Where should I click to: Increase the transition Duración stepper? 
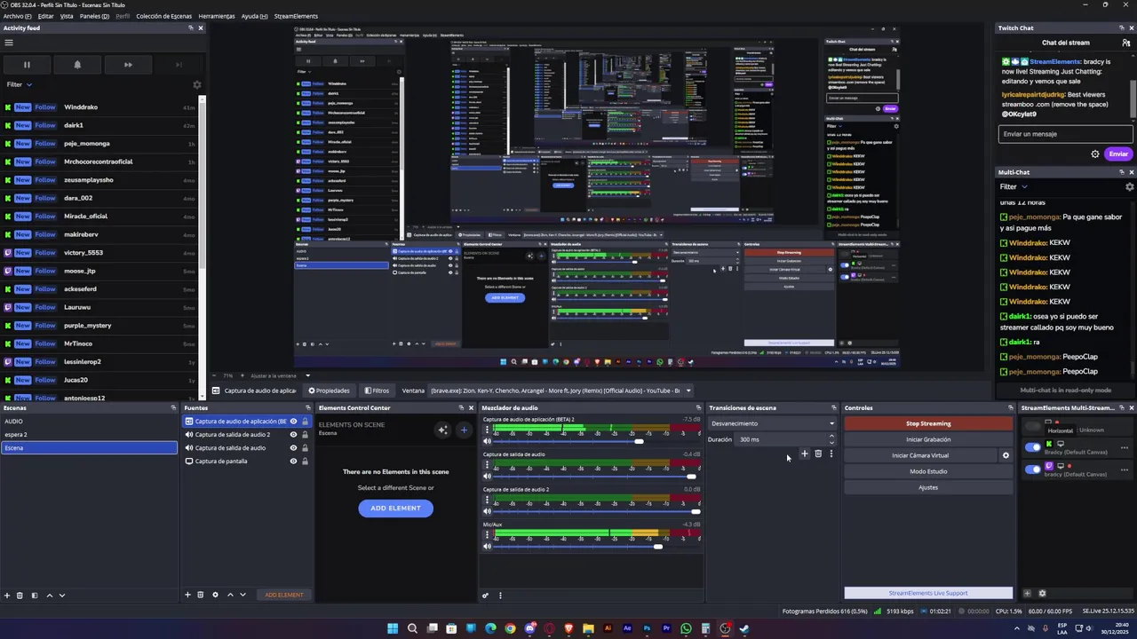tap(831, 437)
